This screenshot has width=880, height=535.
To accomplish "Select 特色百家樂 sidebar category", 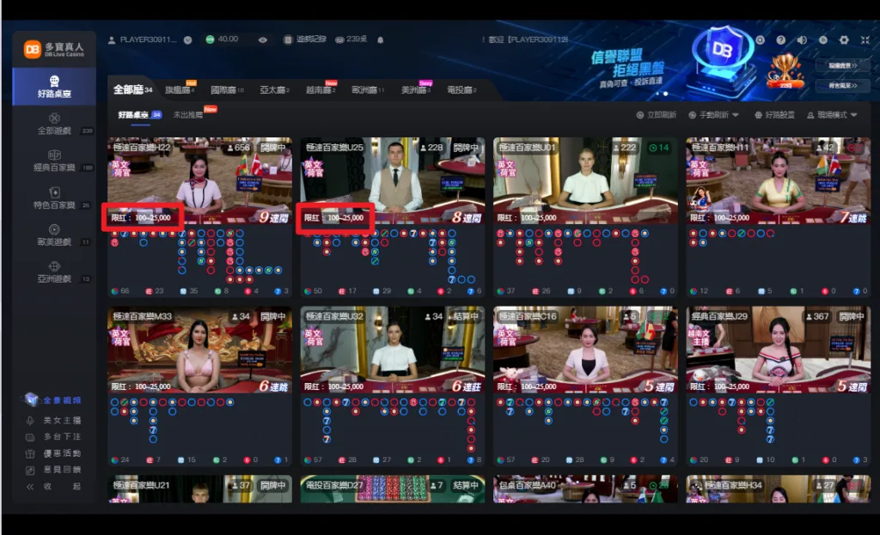I will pos(54,198).
